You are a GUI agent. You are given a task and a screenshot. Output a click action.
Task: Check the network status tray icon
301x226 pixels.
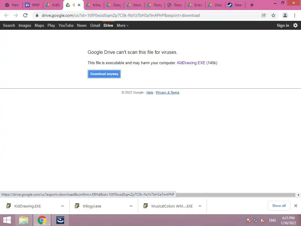coord(256,220)
